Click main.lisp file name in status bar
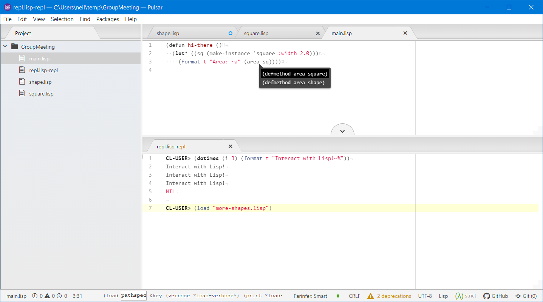 (17, 296)
